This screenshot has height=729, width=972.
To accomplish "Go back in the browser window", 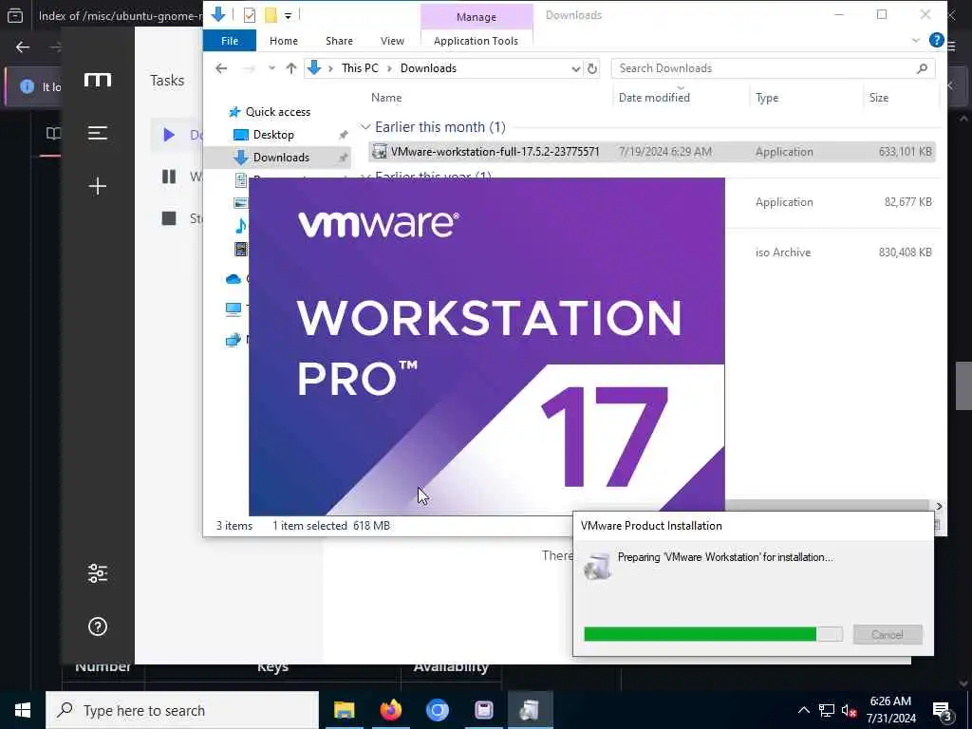I will coord(23,47).
